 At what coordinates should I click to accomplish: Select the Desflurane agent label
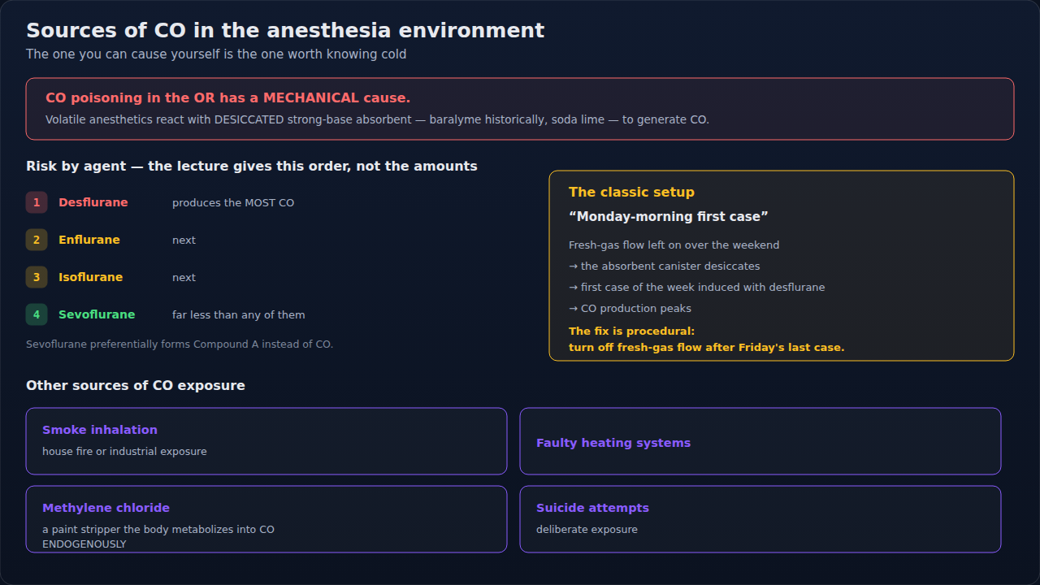(93, 202)
